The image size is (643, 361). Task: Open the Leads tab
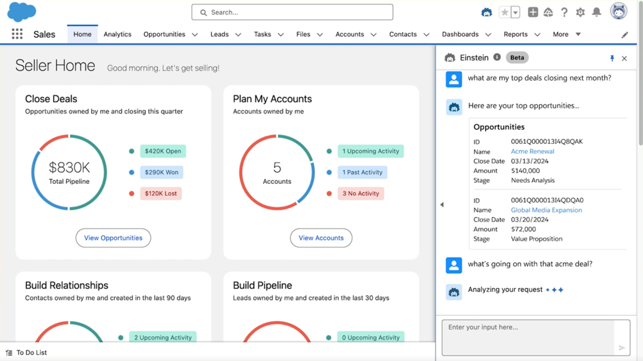tap(220, 34)
